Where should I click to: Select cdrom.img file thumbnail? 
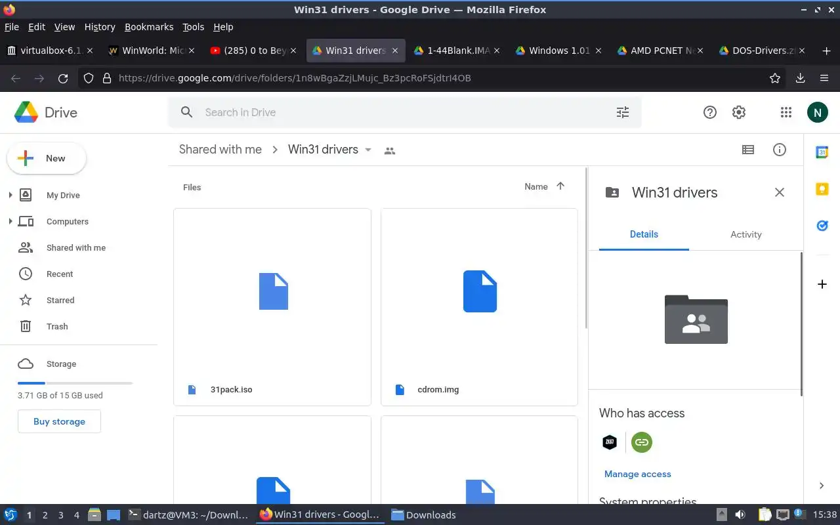pyautogui.click(x=479, y=307)
